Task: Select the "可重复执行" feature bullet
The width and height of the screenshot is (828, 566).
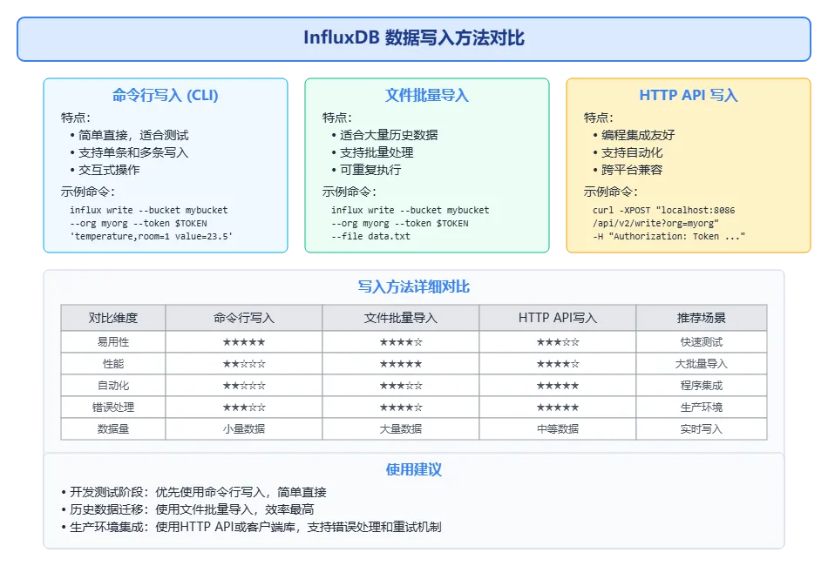Action: (x=370, y=170)
